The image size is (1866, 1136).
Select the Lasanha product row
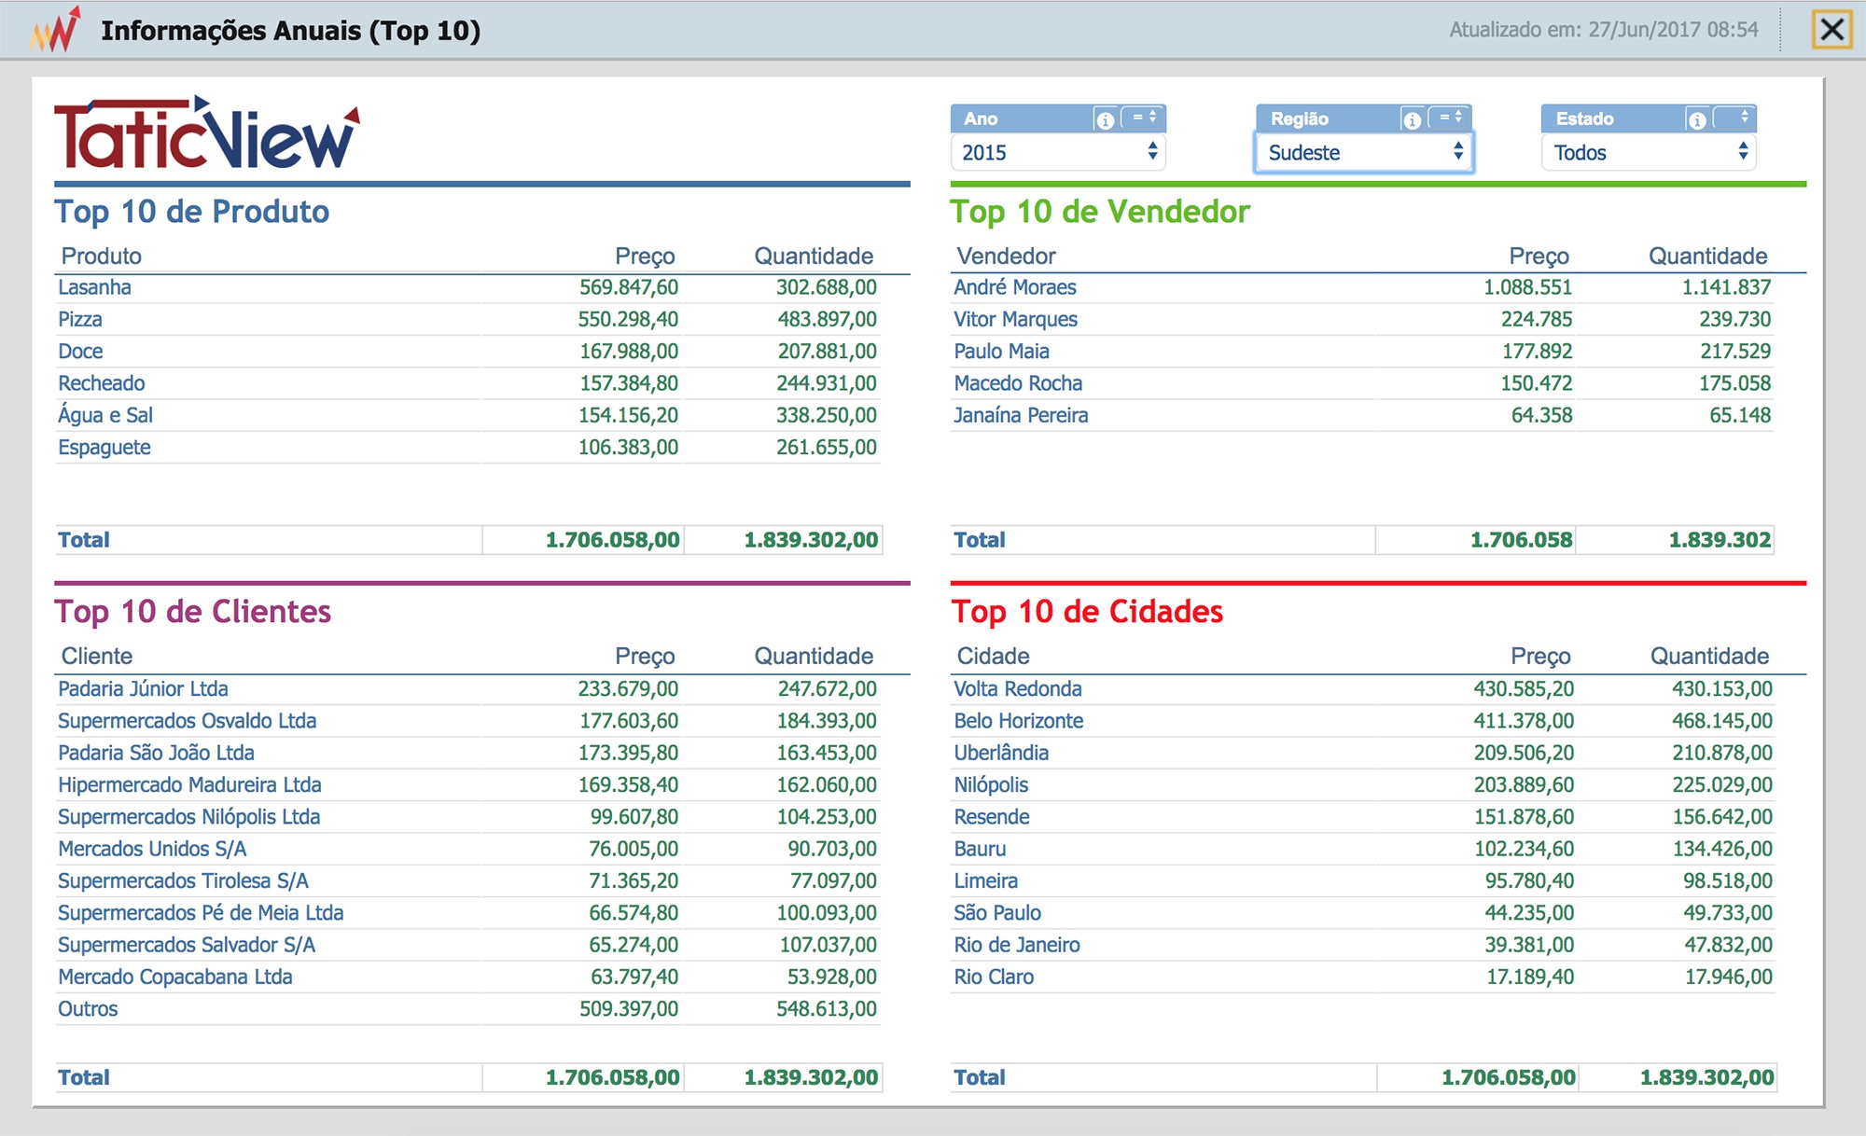click(x=467, y=287)
